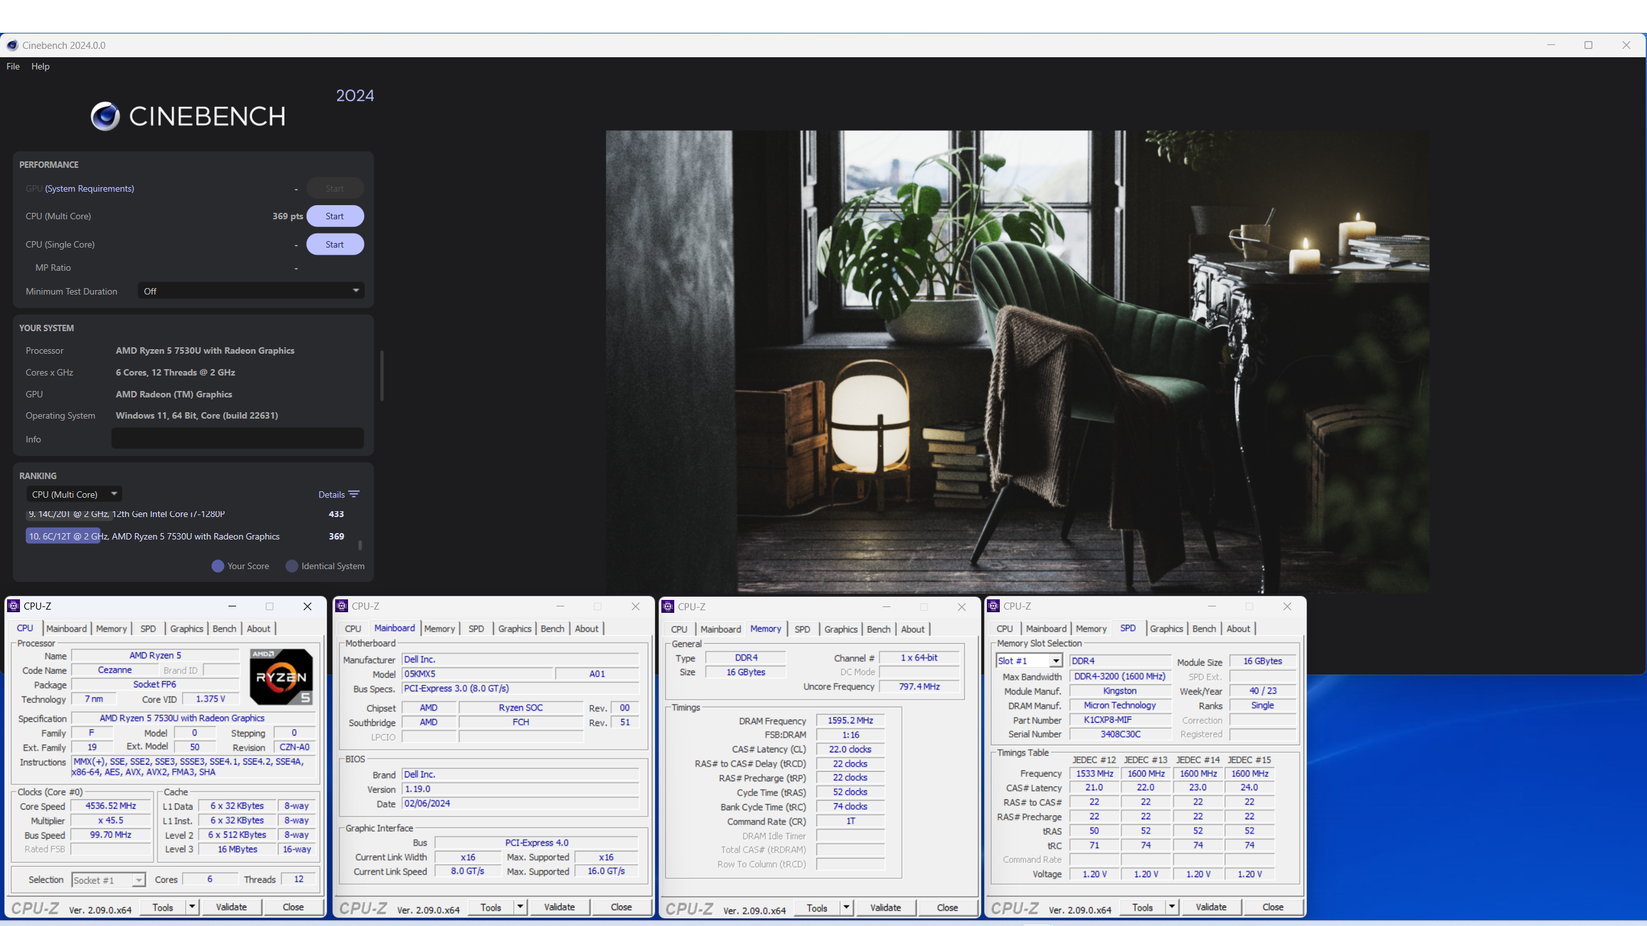Click Close button in Memory CPU-Z window
This screenshot has width=1647, height=926.
[947, 907]
